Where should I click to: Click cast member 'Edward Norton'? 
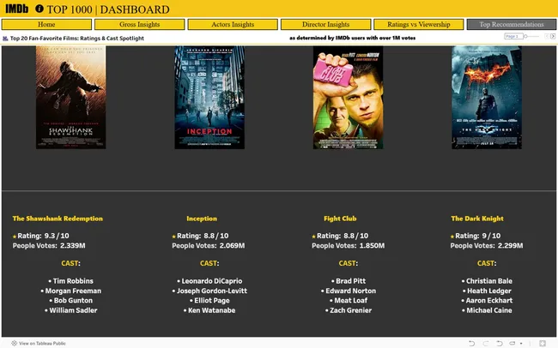click(350, 291)
